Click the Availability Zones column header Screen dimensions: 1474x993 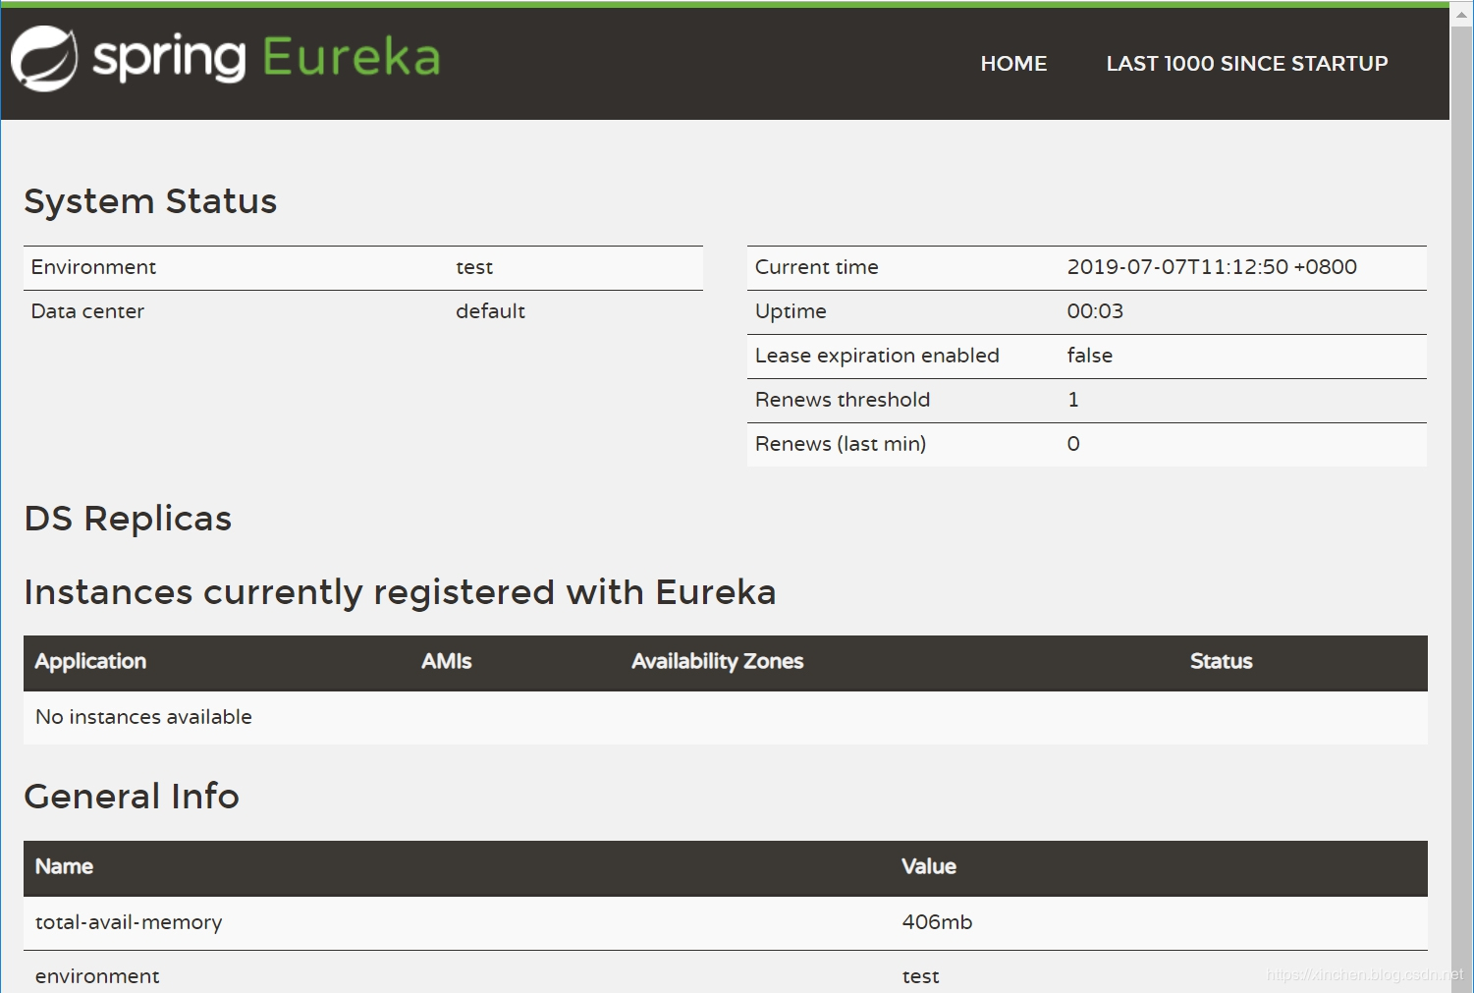coord(717,662)
